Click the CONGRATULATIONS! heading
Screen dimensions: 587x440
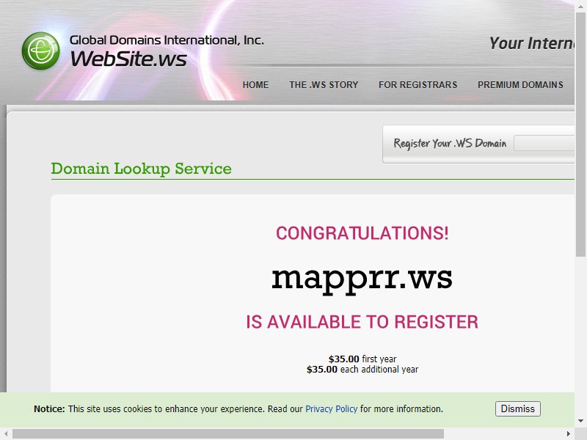pos(362,233)
